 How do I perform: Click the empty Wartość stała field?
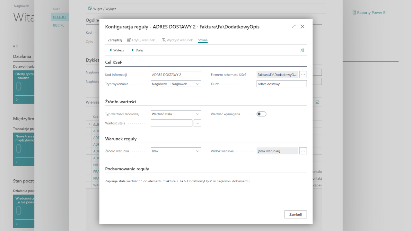coord(171,123)
